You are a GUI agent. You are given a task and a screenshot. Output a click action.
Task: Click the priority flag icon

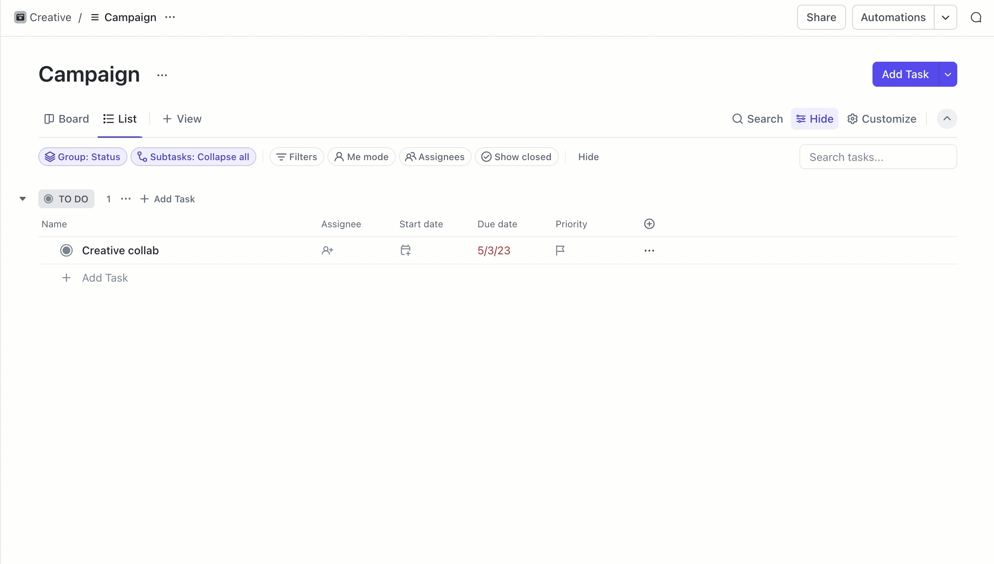click(x=560, y=250)
